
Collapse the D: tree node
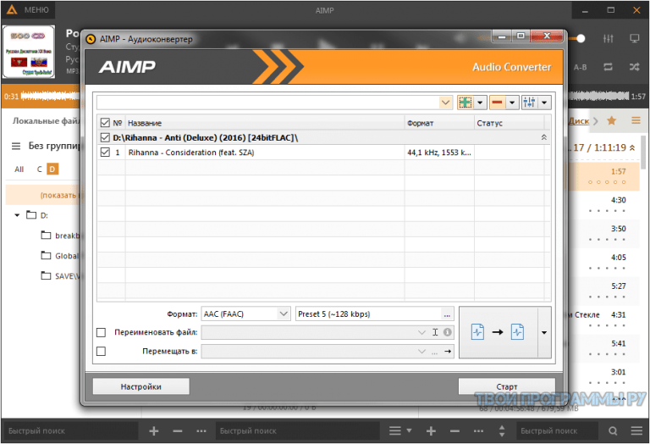click(x=17, y=215)
